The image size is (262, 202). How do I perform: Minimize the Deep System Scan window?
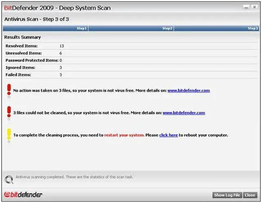click(246, 8)
